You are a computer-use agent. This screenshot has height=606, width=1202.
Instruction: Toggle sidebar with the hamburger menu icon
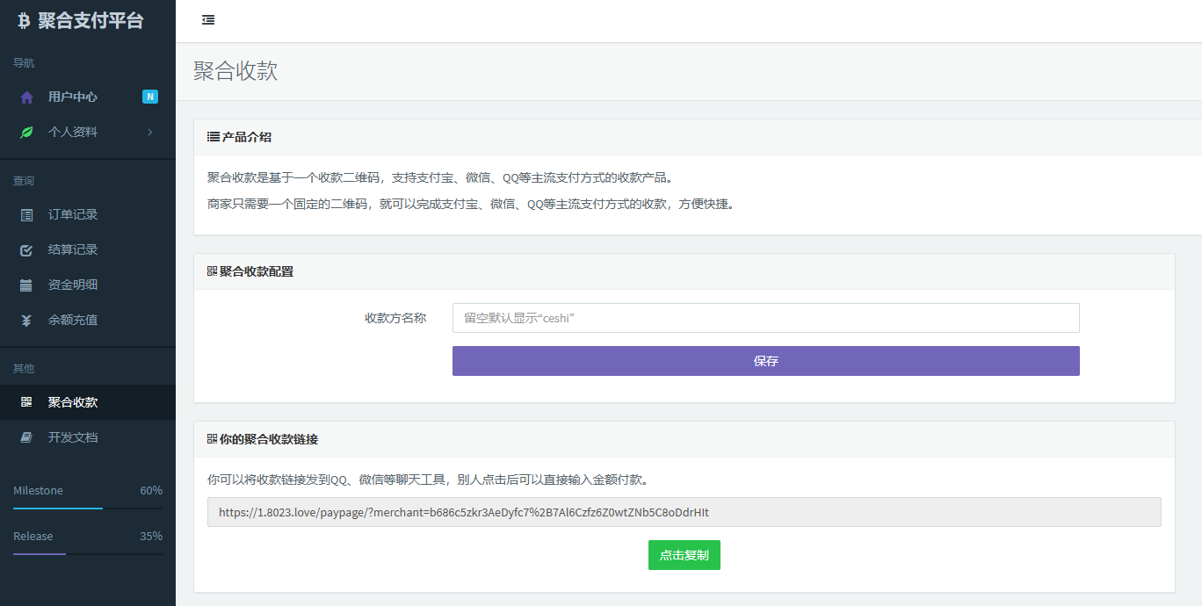coord(208,20)
